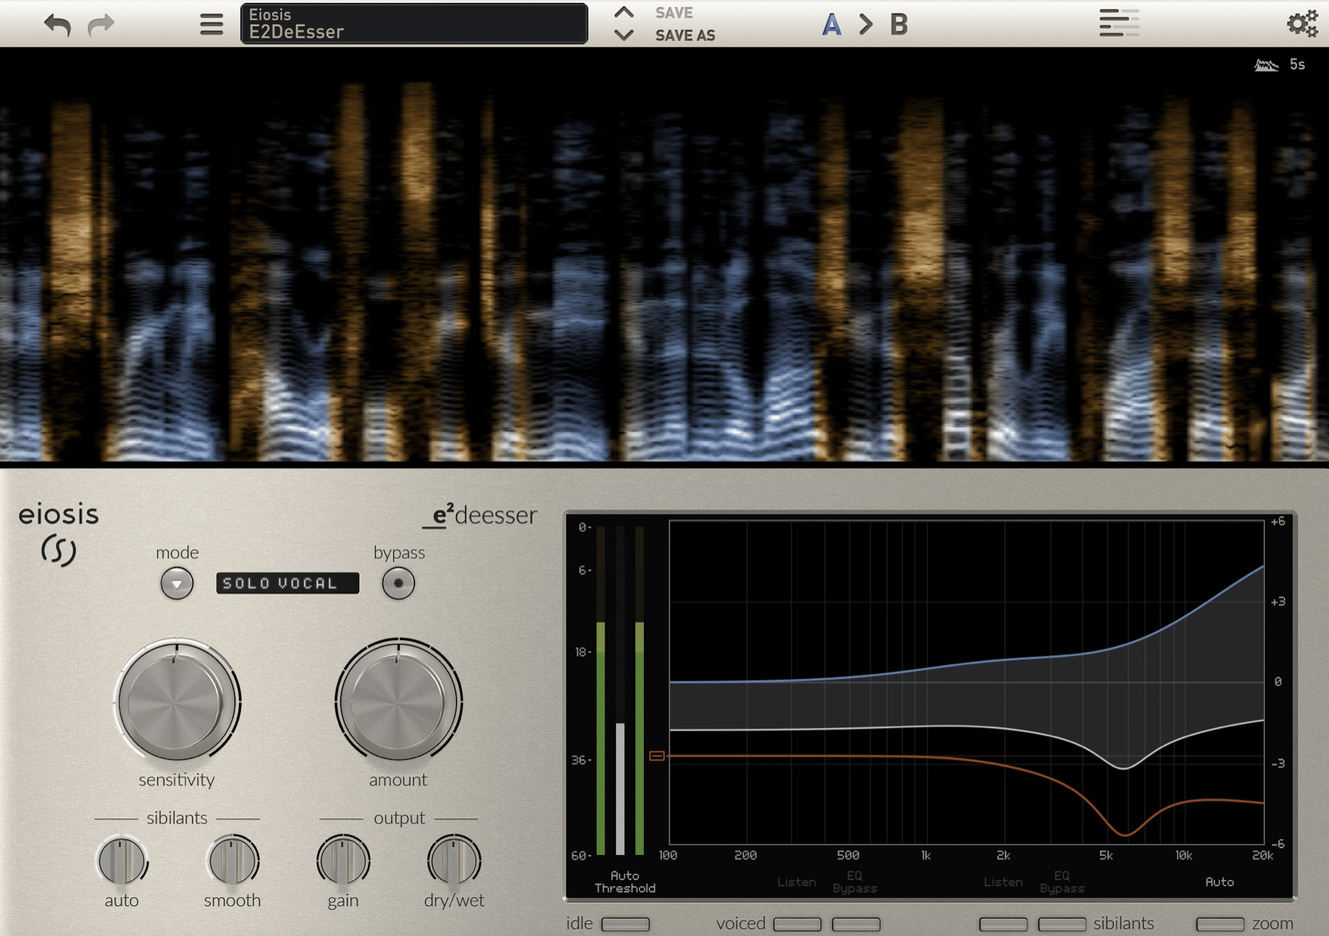Click the orange threshold marker handle
1329x936 pixels.
click(657, 756)
